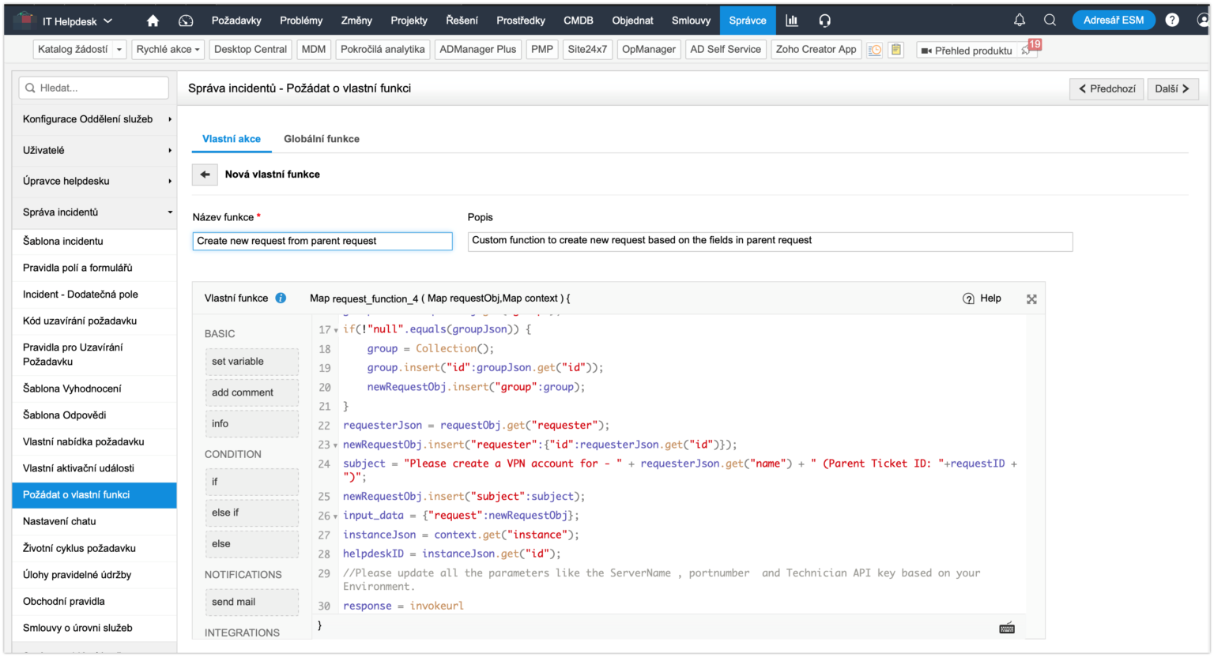Open the Požadavky menu
This screenshot has width=1214, height=657.
[x=236, y=21]
